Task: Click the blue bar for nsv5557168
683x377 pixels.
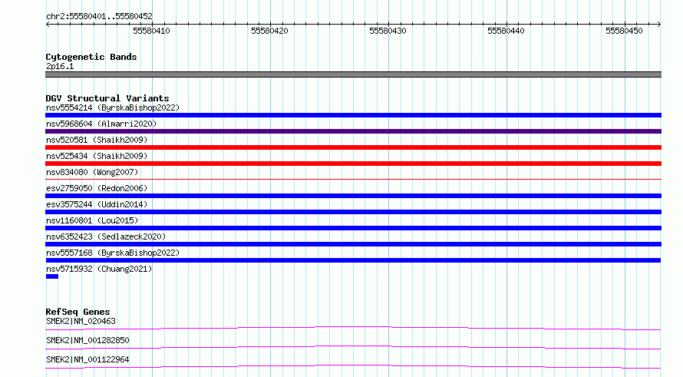Action: (x=353, y=260)
